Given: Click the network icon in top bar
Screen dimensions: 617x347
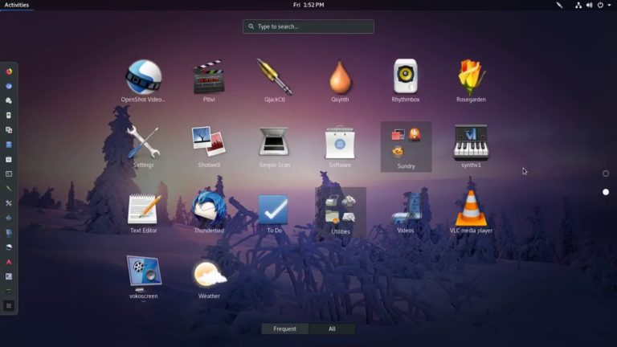Looking at the screenshot, I should [x=578, y=5].
